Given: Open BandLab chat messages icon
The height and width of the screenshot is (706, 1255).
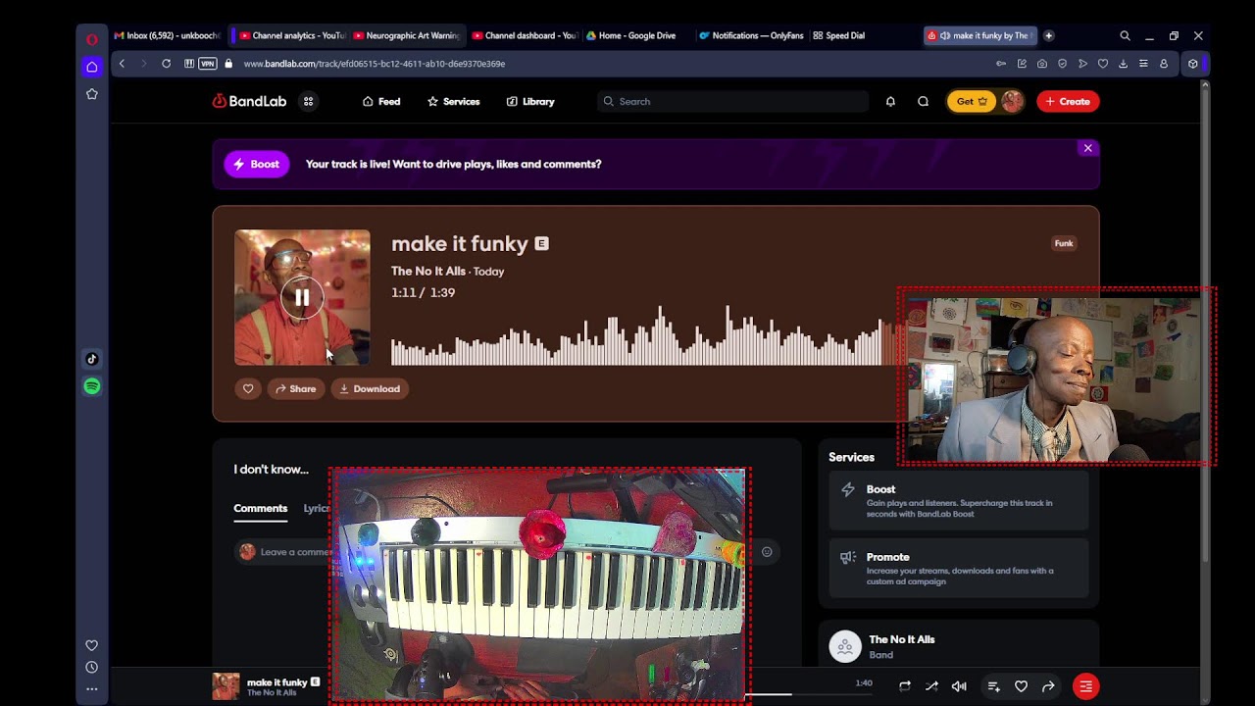Looking at the screenshot, I should pyautogui.click(x=923, y=101).
